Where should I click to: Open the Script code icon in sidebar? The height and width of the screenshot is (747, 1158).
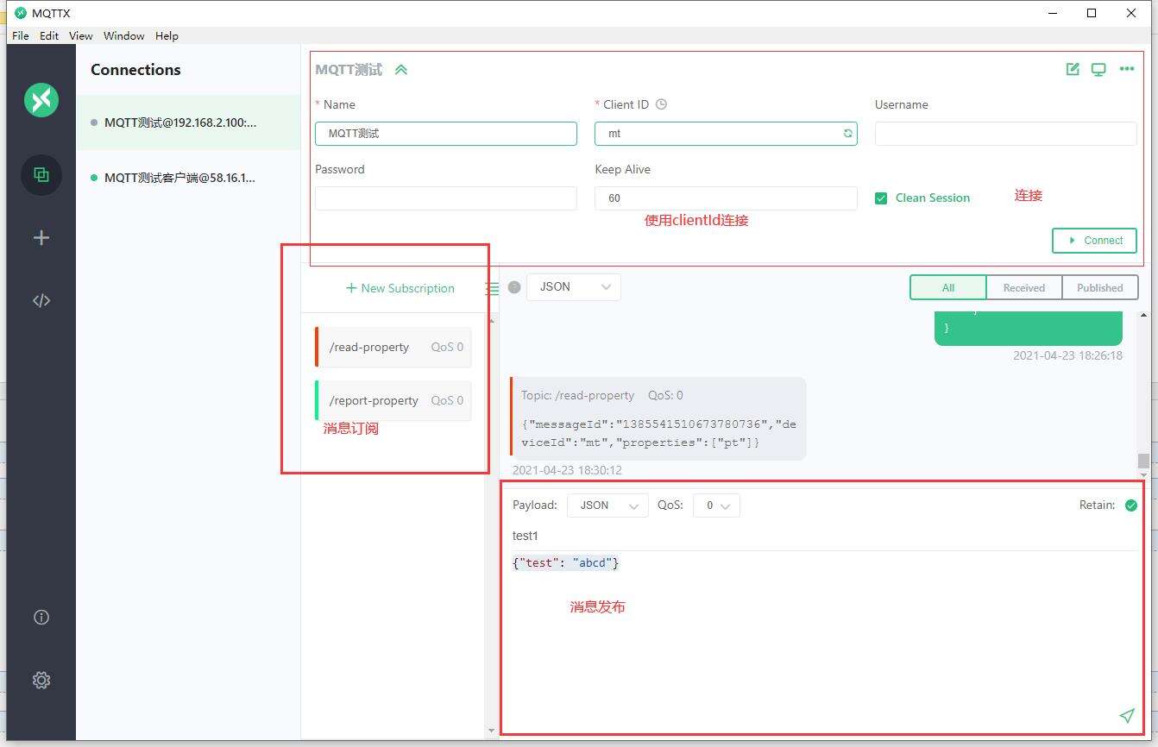click(41, 300)
